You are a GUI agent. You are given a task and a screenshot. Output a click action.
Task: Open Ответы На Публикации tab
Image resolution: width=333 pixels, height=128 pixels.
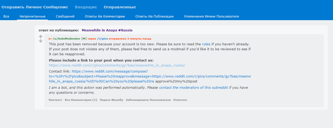pos(154,16)
